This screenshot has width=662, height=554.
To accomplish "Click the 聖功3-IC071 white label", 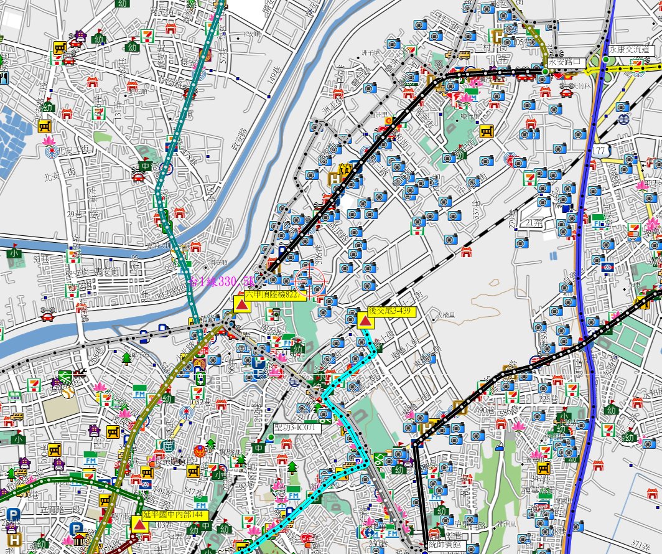I will tap(297, 428).
